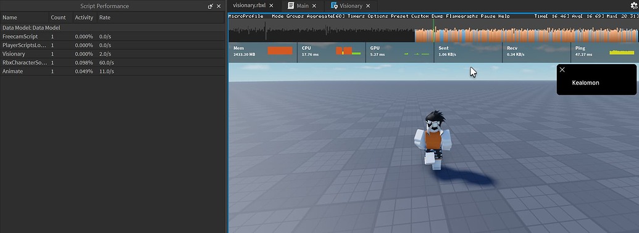Switch to the Visionary script tab

351,6
